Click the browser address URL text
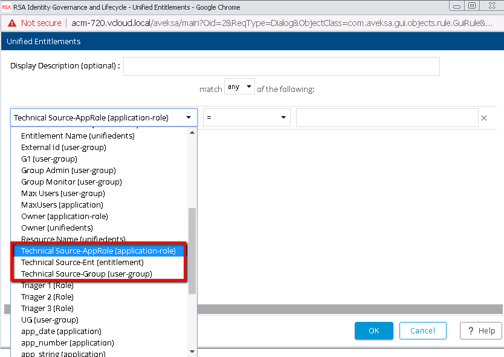Screen dimensions: 504x357 (x=282, y=23)
